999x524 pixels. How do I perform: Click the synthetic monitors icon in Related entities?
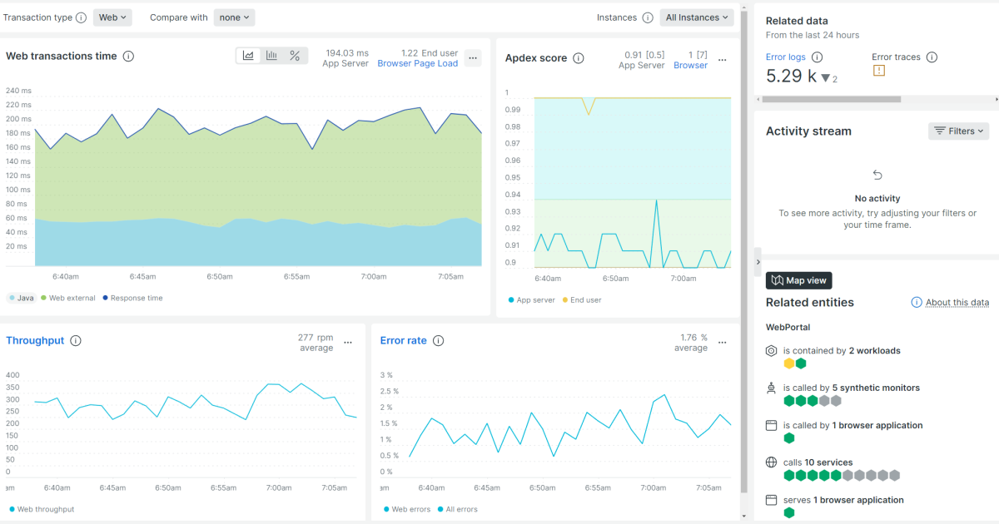770,388
